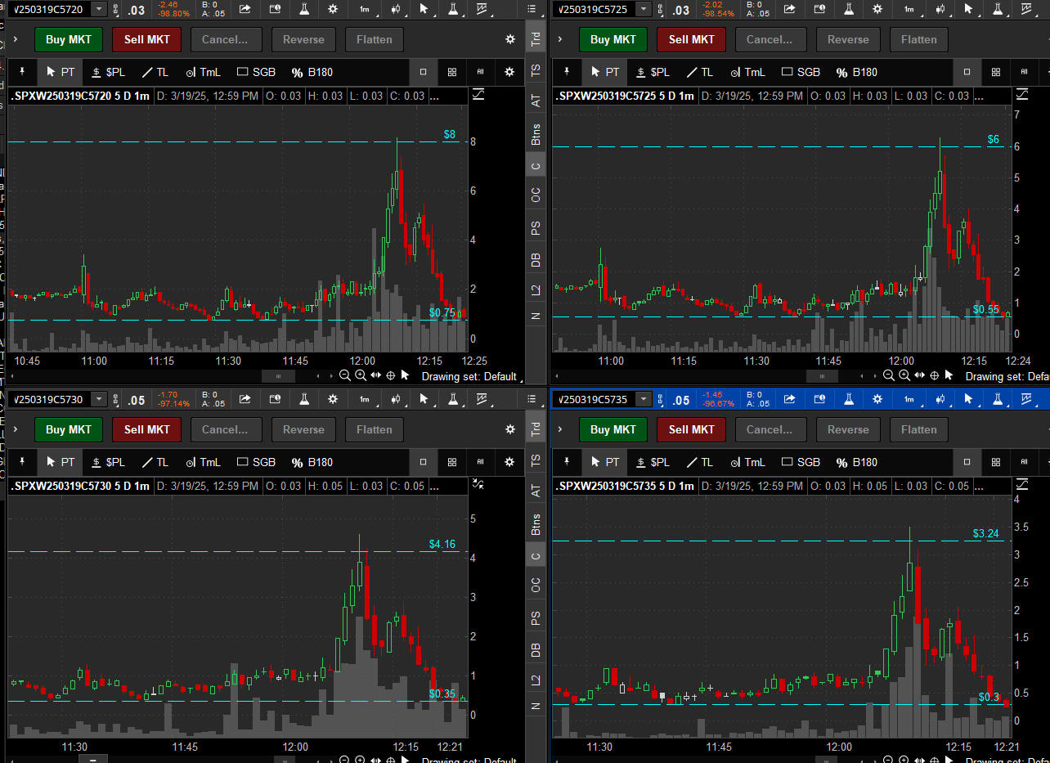Open the symbol dropdown for C5720

99,9
